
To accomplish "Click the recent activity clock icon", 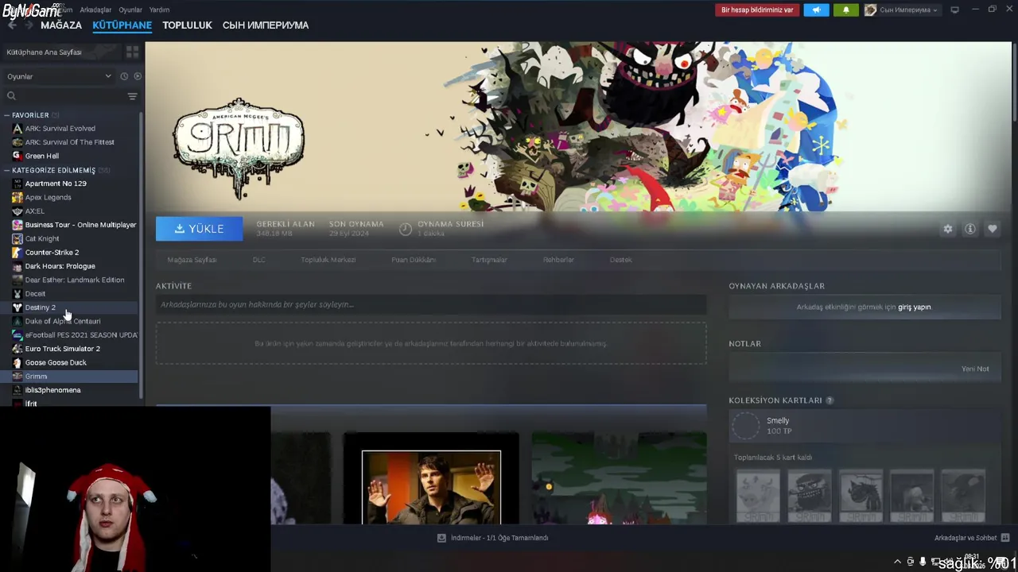I will coord(124,76).
